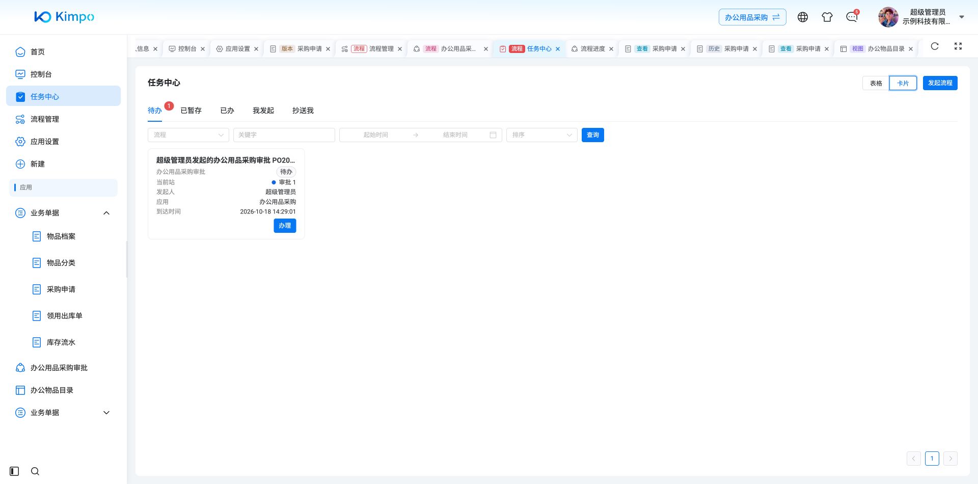This screenshot has height=484, width=978.
Task: Open 流程管理 in the sidebar
Action: click(x=63, y=119)
